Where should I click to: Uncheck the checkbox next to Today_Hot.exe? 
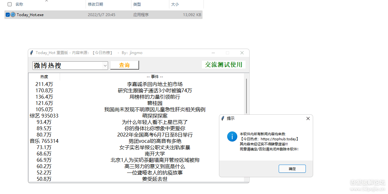pos(7,15)
